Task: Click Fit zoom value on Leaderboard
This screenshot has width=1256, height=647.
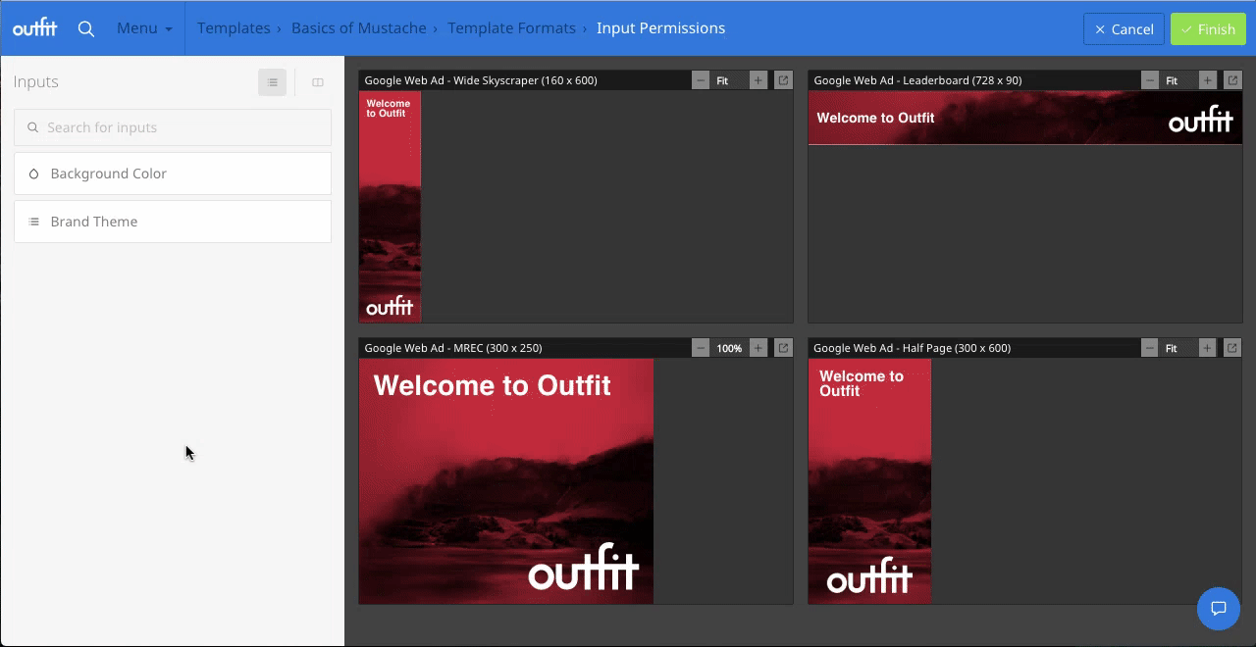Action: pos(1172,81)
